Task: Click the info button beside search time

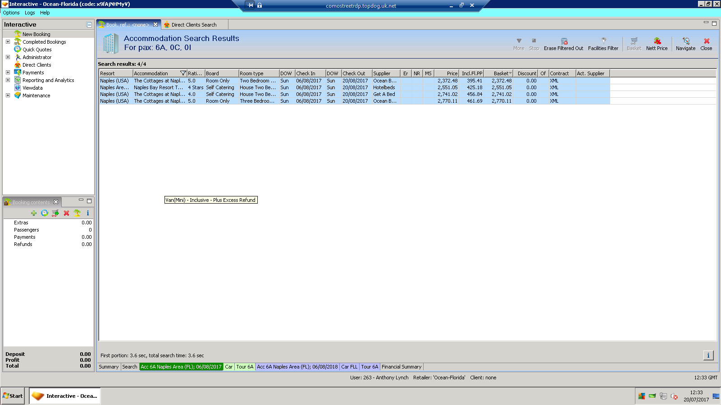Action: (x=708, y=355)
